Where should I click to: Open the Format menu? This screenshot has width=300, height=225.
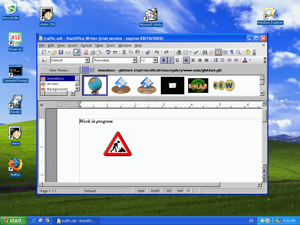(86, 45)
